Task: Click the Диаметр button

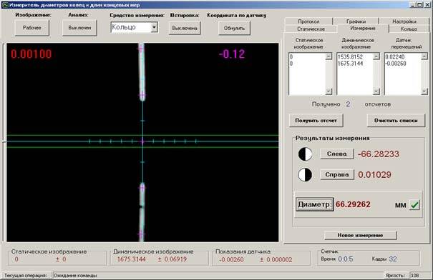Action: click(x=314, y=204)
